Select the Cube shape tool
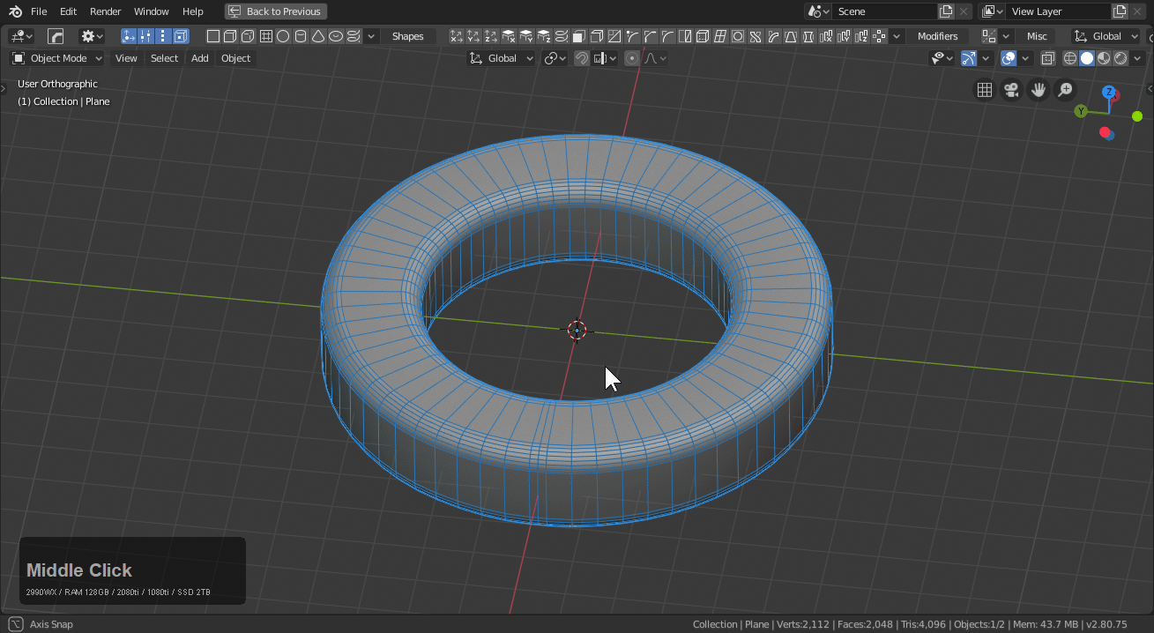Screen dimensions: 1154x633 230,36
